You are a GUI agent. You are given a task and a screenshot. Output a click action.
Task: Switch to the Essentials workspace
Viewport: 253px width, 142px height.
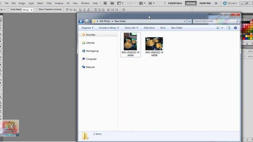[x=175, y=3]
